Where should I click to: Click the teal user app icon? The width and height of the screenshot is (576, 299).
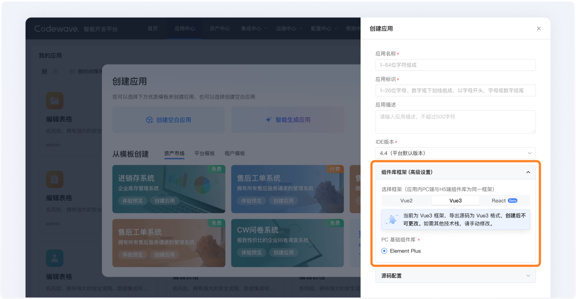click(54, 258)
